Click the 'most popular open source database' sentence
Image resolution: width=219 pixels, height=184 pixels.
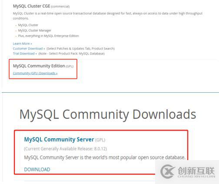click(x=105, y=157)
